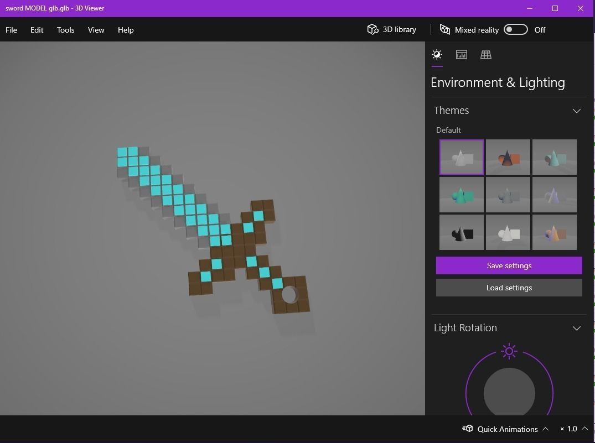Screen dimensions: 595x443
Task: Click the Themes section header text
Action: coord(451,111)
